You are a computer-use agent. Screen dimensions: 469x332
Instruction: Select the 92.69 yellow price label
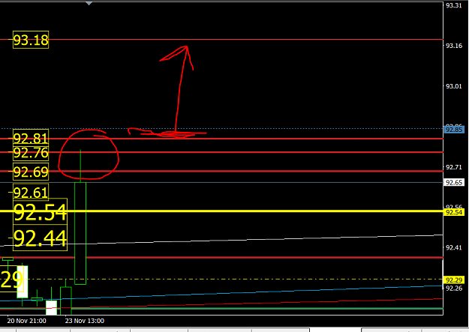[x=31, y=172]
